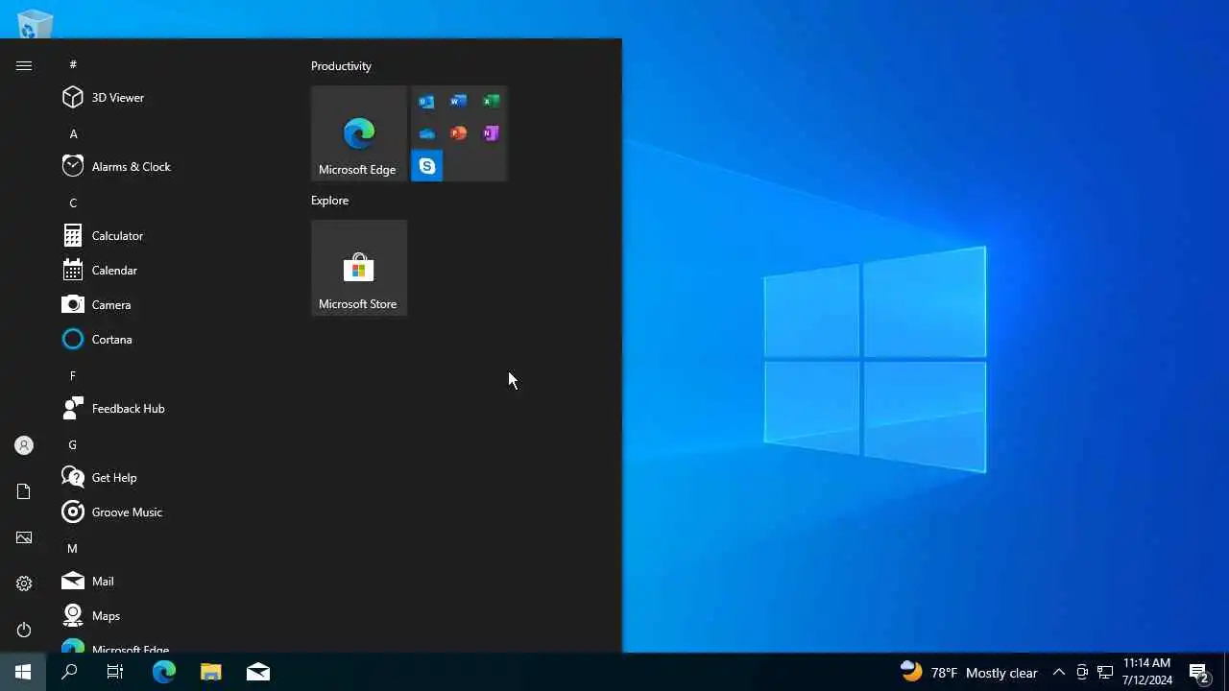Open File Explorer from the taskbar
Viewport: 1229px width, 691px height.
[211, 672]
